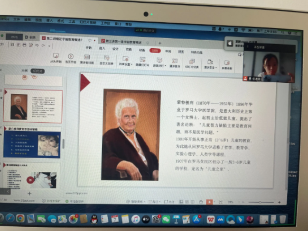This screenshot has width=308, height=231.
Task: Open Google Chrome from the Dock
Action: 20,218
